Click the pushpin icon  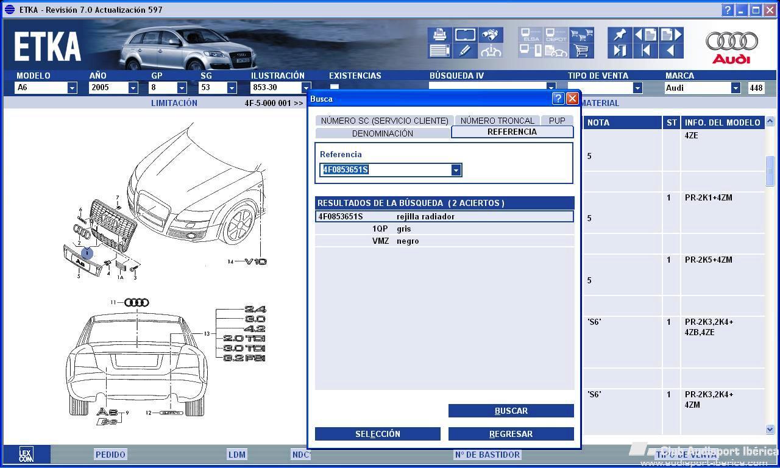coord(620,35)
